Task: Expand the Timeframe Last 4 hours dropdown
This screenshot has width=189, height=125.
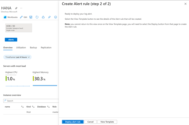Action: [x=17, y=57]
